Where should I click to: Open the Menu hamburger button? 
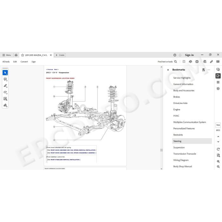pyautogui.click(x=7, y=55)
